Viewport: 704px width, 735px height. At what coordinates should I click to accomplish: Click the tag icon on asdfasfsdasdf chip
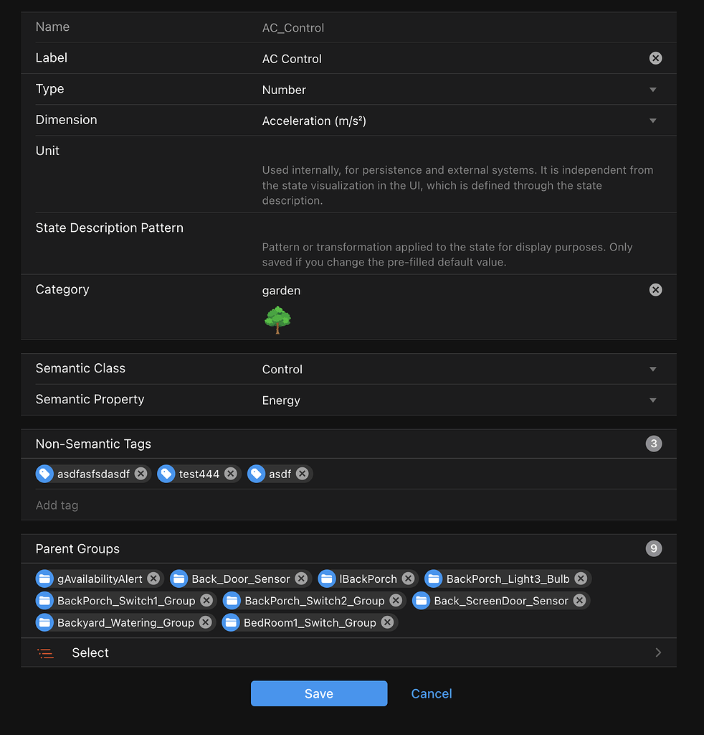point(45,474)
